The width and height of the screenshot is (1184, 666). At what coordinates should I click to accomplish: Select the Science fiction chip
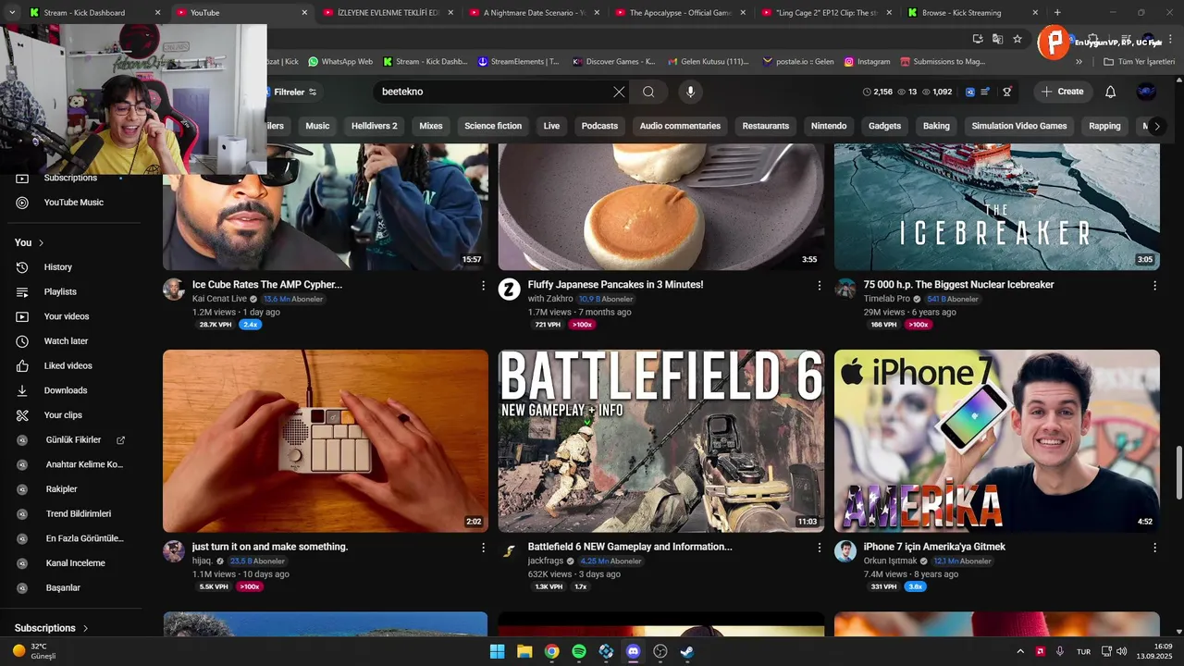click(x=493, y=126)
